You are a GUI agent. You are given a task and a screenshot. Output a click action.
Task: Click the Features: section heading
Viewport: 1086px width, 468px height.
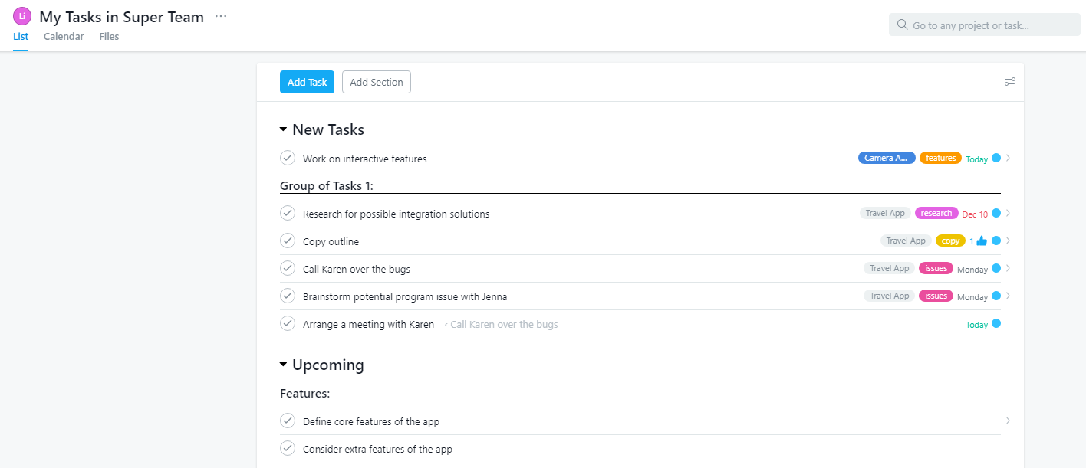(305, 394)
